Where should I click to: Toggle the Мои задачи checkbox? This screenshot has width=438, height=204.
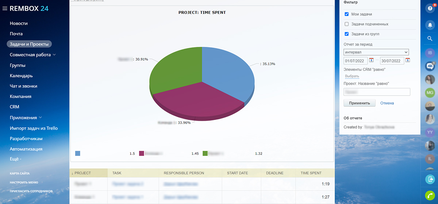(347, 14)
